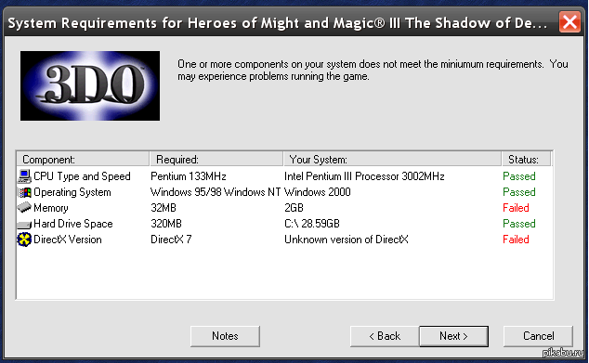Select the Hard Drive Space row label
The image size is (589, 363).
click(x=73, y=224)
